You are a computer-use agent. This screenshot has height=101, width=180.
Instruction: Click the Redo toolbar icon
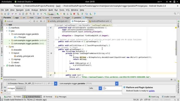16,14
